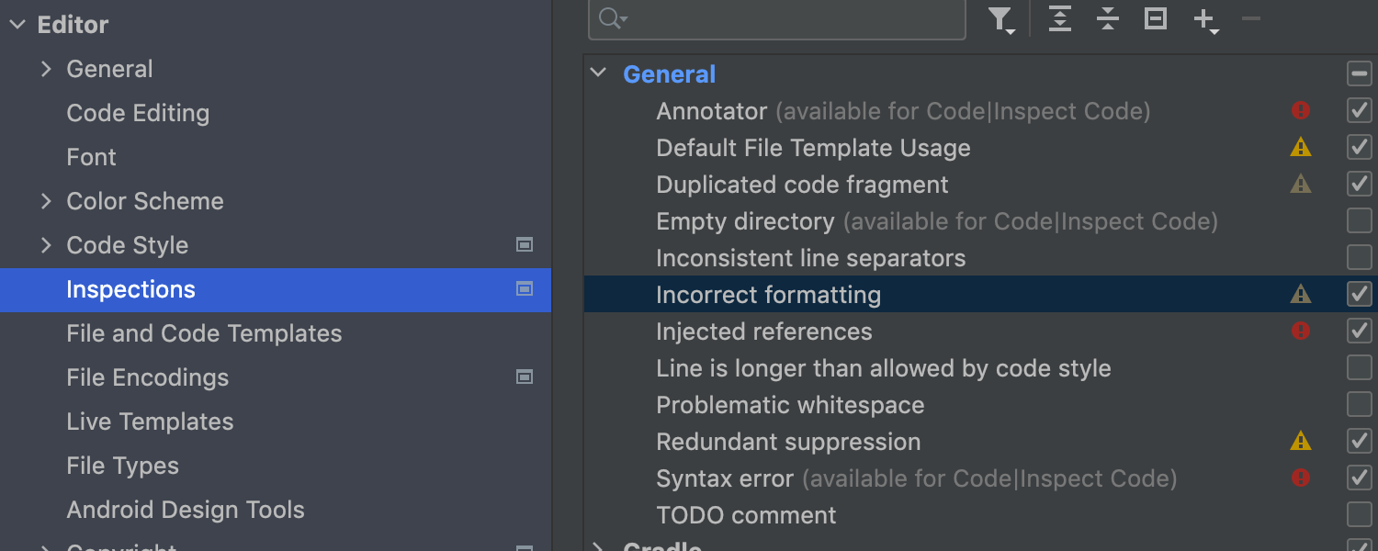The height and width of the screenshot is (551, 1378).
Task: Disable the Duplicated code fragment checkbox
Action: (1359, 185)
